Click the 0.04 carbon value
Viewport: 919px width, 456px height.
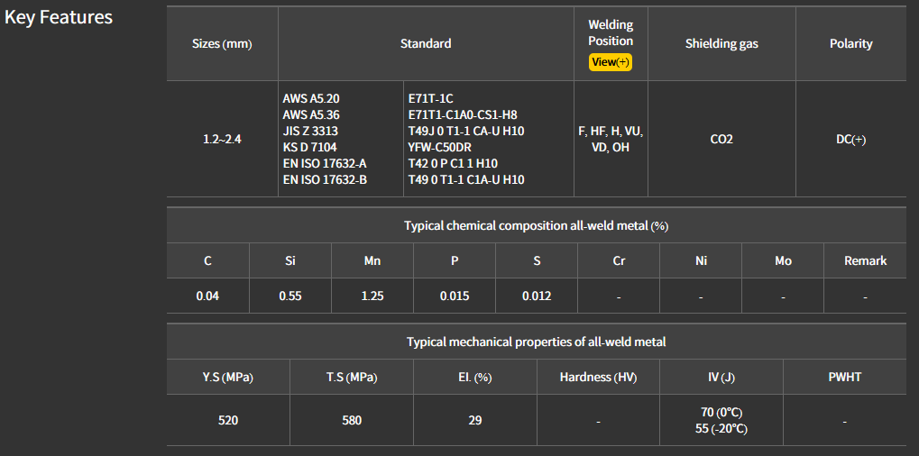point(207,296)
